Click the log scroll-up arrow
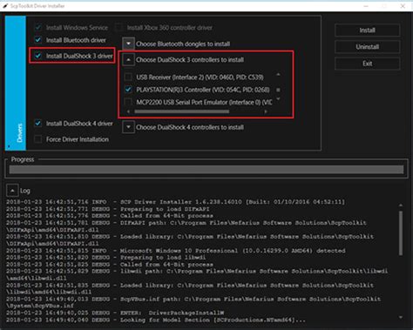This screenshot has height=330, width=413. [401, 205]
